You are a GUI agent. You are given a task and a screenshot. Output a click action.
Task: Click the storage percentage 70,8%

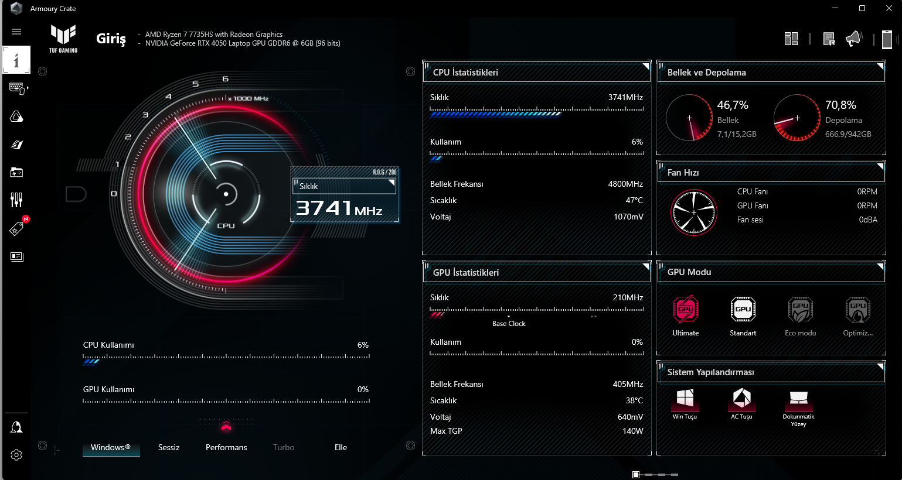[x=840, y=105]
